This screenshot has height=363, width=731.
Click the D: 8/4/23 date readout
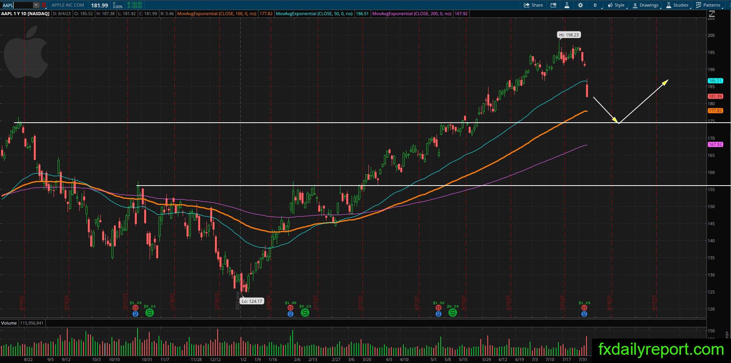pos(62,14)
